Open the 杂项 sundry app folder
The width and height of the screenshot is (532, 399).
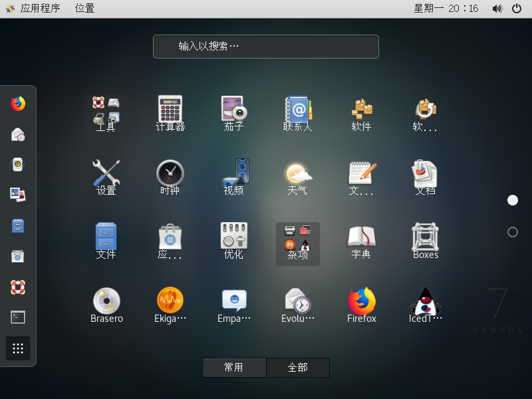pyautogui.click(x=297, y=243)
